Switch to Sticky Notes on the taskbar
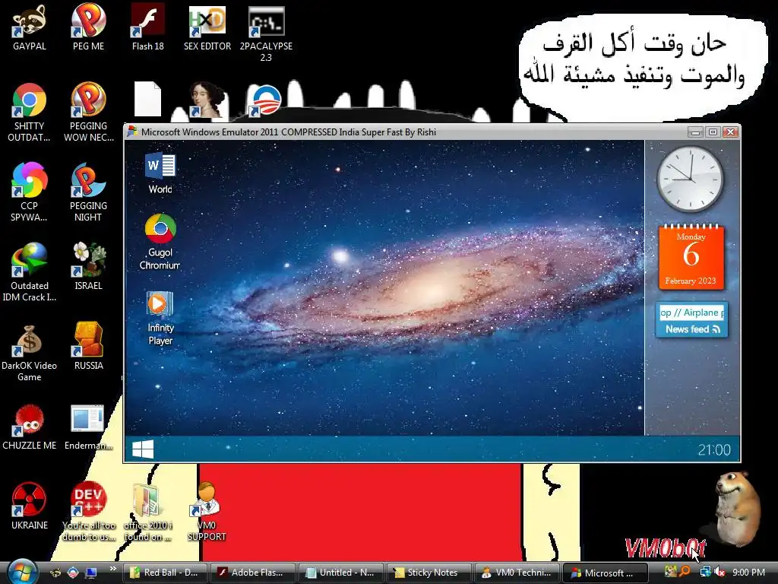778x584 pixels. 429,573
